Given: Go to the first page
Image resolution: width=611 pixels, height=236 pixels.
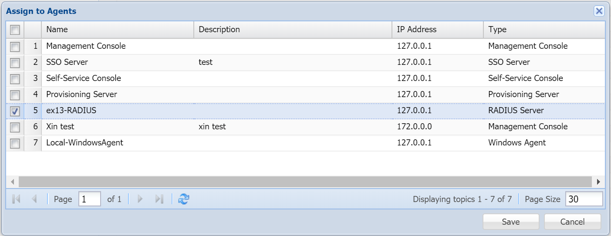Looking at the screenshot, I should click(x=17, y=199).
